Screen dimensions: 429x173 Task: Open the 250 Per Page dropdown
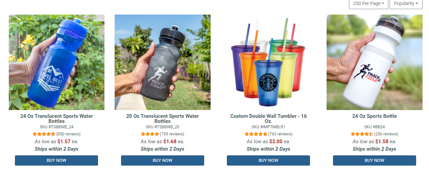(368, 4)
